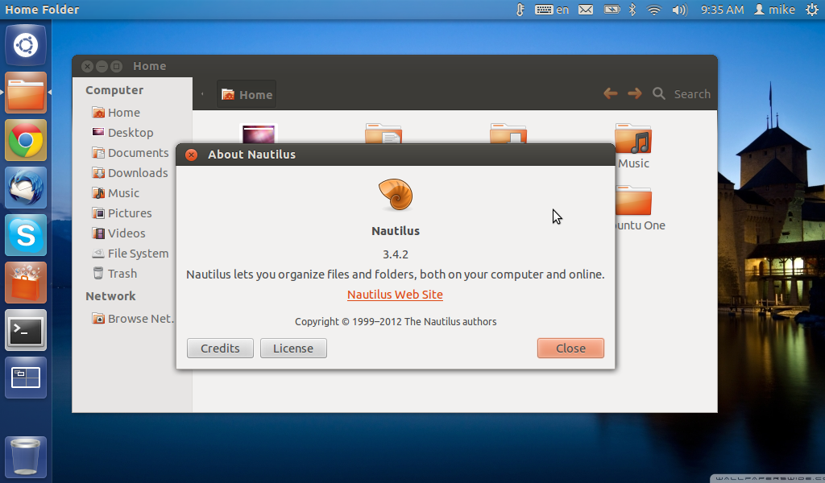This screenshot has height=483, width=825.
Task: Select Browse Network in the sidebar
Action: click(139, 319)
